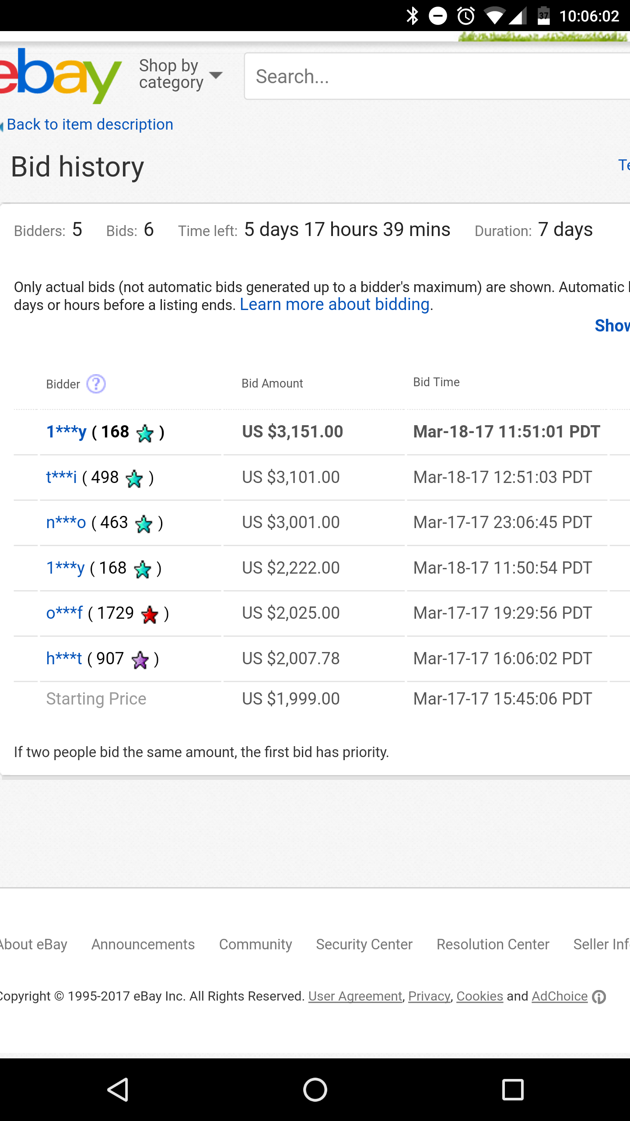Image resolution: width=630 pixels, height=1121 pixels.
Task: Open the User Agreement link
Action: tap(355, 996)
